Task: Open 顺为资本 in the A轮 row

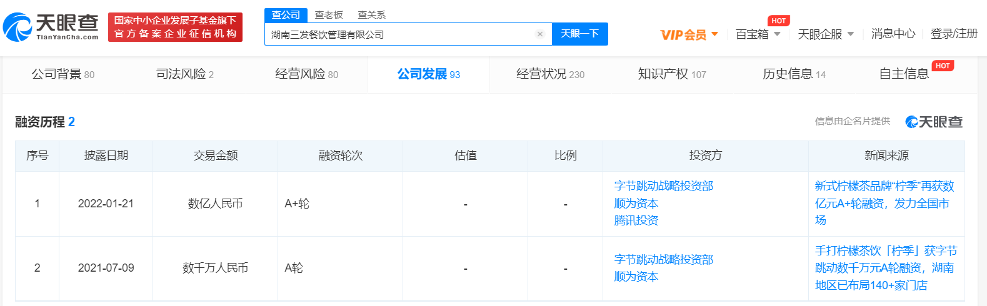Action: [636, 277]
